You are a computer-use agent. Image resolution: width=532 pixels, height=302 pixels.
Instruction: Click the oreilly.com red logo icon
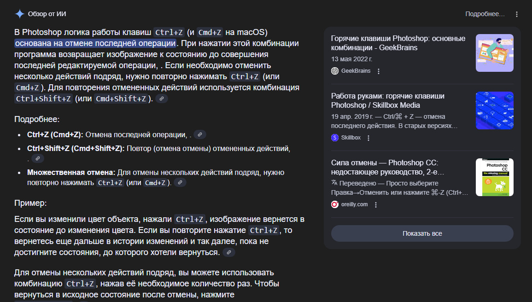[335, 204]
